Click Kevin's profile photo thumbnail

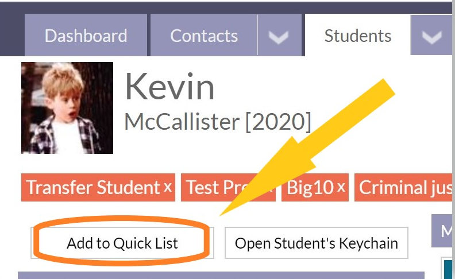[67, 108]
